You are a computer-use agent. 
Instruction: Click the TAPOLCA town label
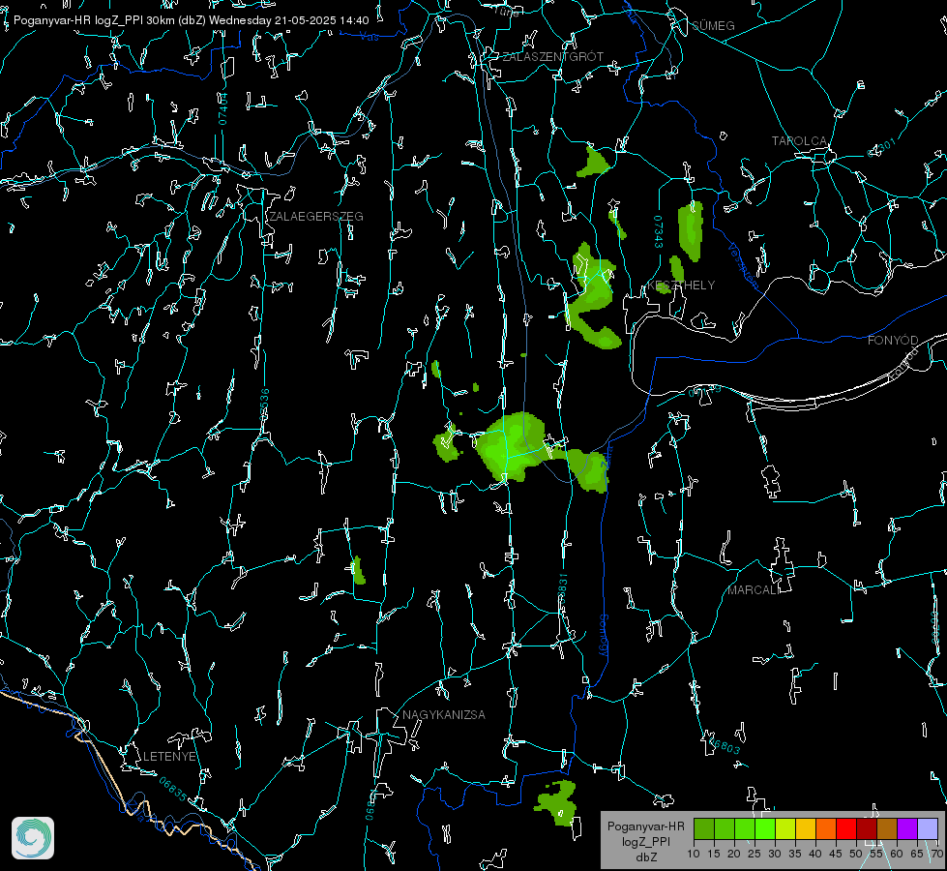tap(800, 141)
